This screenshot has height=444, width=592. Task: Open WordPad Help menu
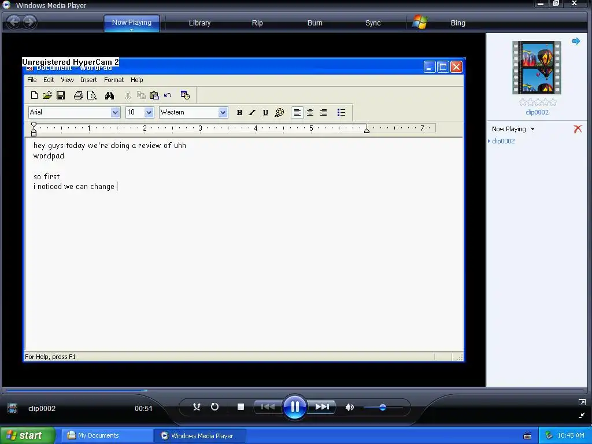(x=136, y=80)
